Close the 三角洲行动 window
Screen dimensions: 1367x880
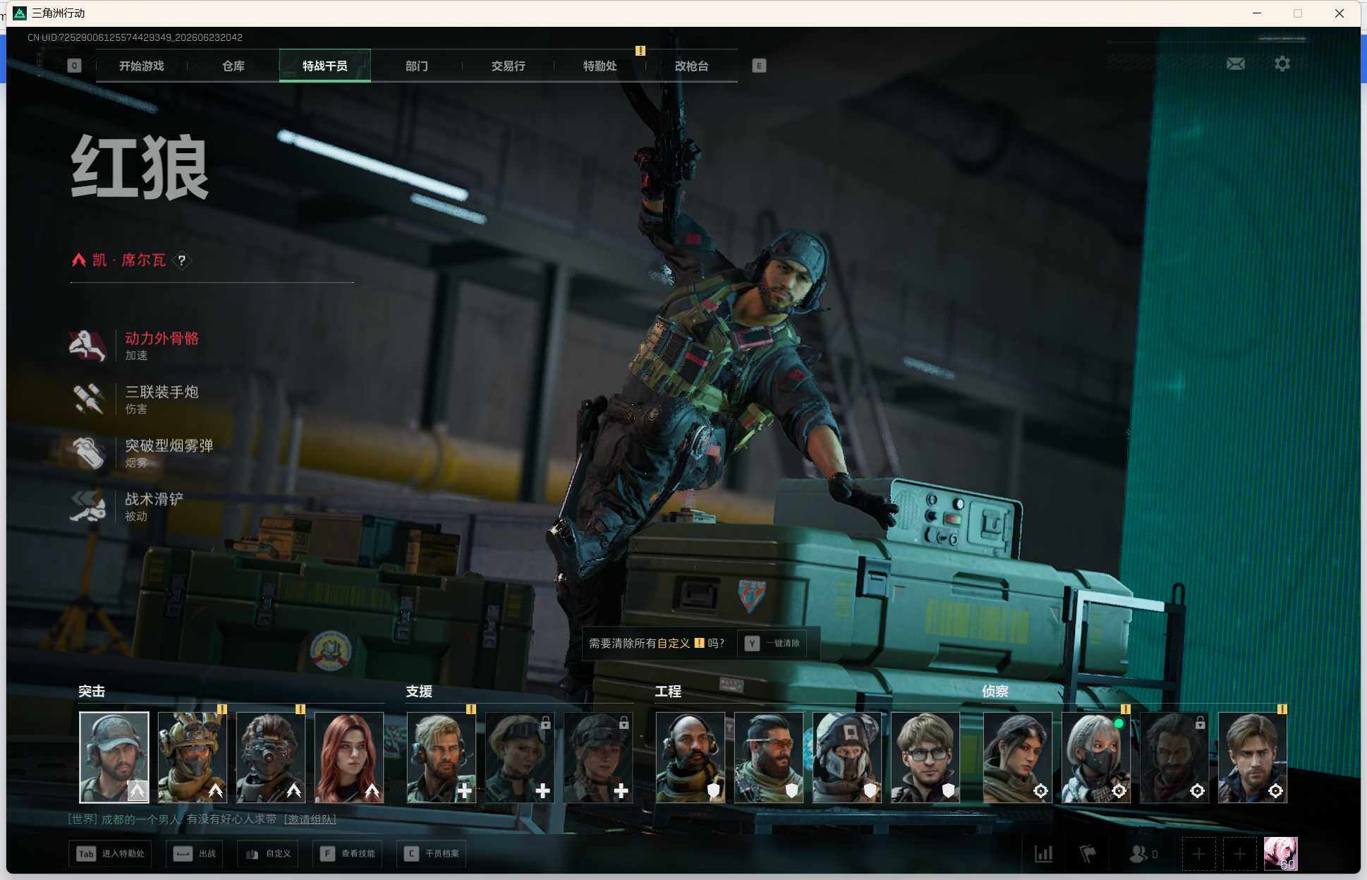1339,13
